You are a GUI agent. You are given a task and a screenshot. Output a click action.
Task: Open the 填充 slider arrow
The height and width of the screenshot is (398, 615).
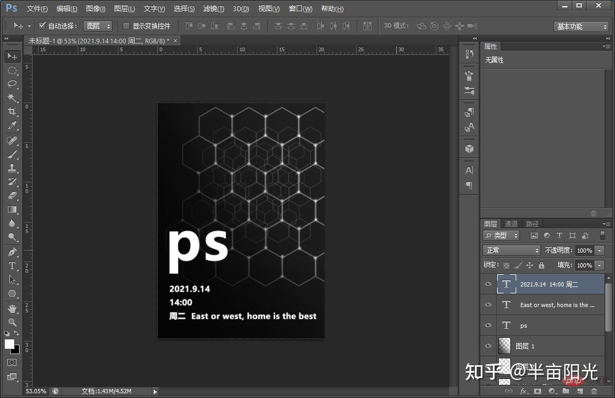[599, 265]
